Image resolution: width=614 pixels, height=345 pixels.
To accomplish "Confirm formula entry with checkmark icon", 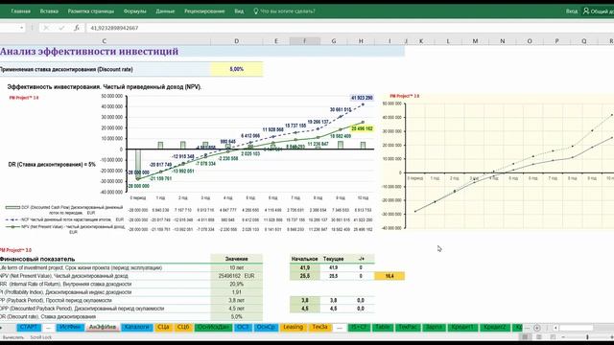I will (x=61, y=28).
